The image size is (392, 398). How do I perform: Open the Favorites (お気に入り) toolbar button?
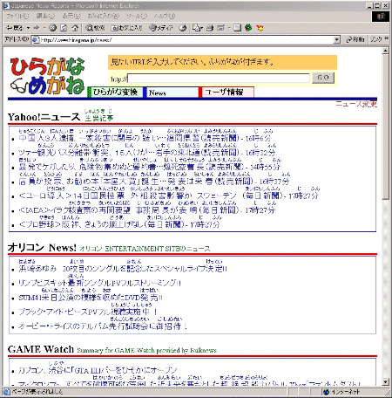[x=127, y=28]
